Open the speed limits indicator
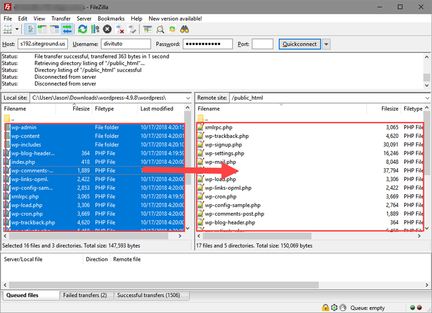The image size is (432, 313). coord(343,308)
